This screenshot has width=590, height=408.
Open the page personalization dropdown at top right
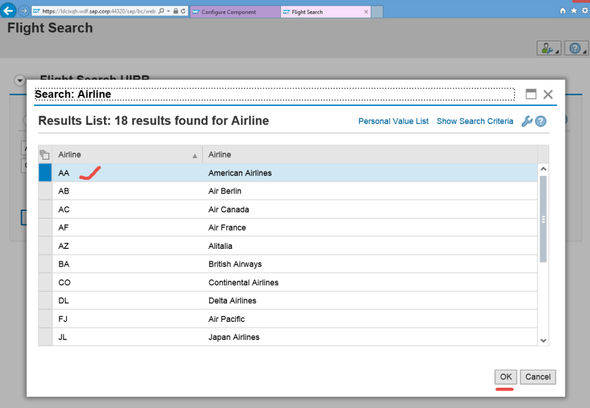[548, 48]
